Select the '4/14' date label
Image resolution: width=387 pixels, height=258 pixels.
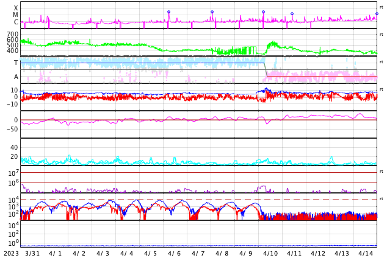(366, 253)
